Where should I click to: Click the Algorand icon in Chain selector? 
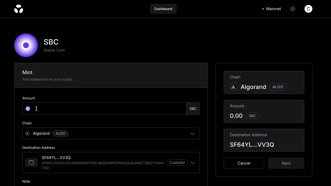pyautogui.click(x=27, y=133)
